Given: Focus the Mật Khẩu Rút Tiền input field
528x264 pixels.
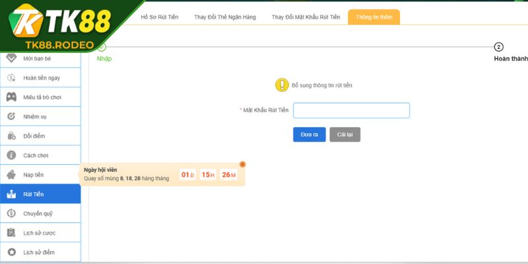Looking at the screenshot, I should (351, 110).
